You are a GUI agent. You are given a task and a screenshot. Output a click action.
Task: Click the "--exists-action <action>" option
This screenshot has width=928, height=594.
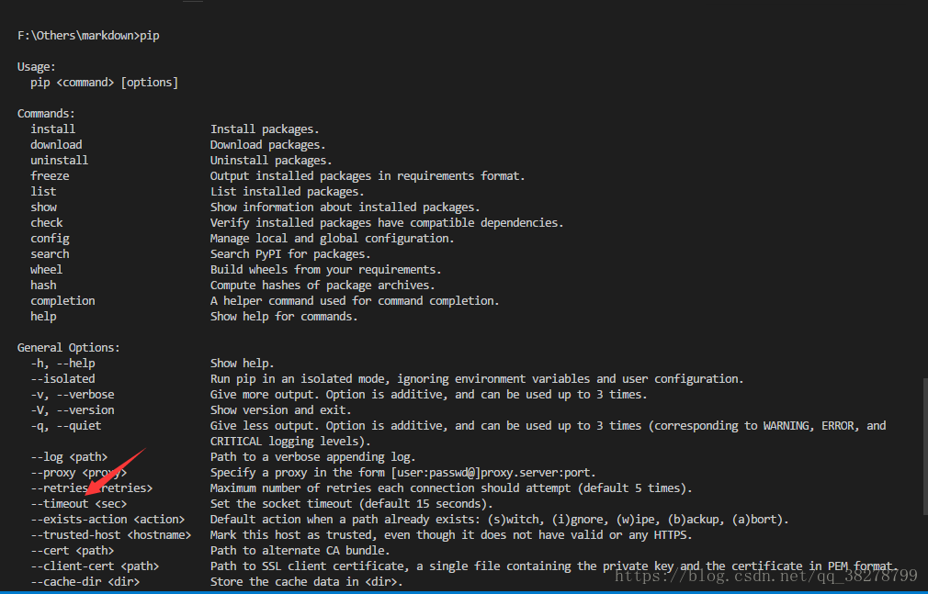(x=108, y=520)
